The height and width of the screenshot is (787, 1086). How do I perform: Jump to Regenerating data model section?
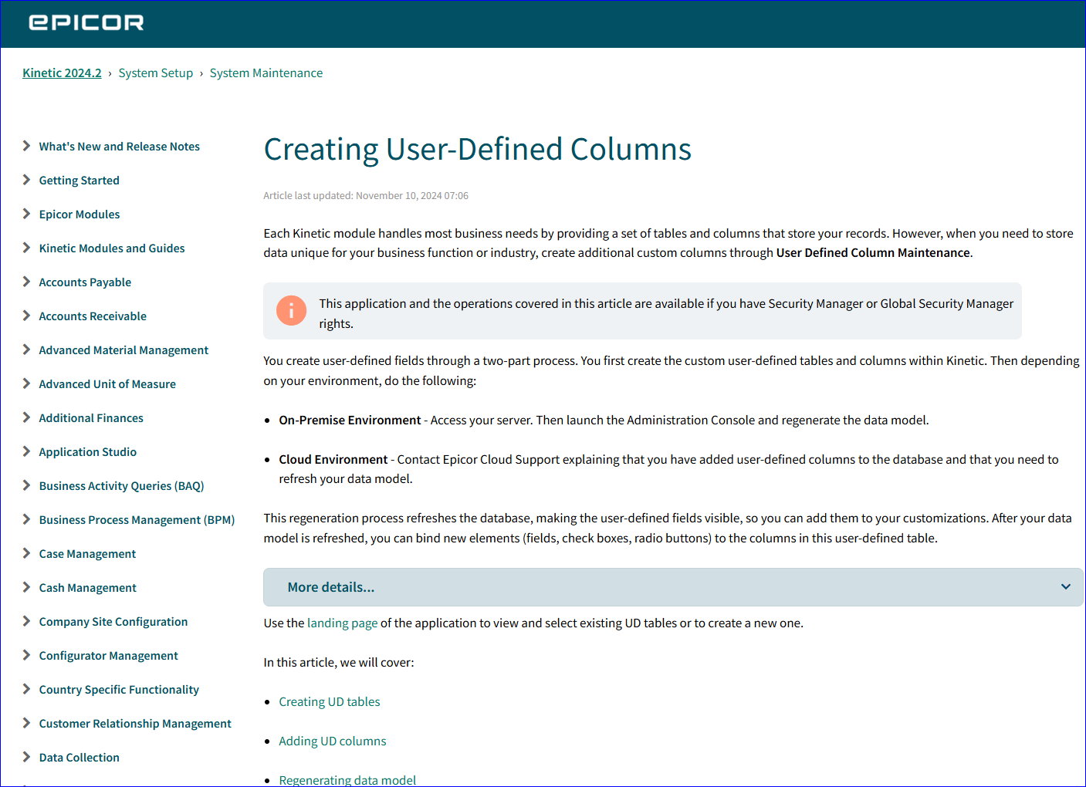click(x=347, y=780)
